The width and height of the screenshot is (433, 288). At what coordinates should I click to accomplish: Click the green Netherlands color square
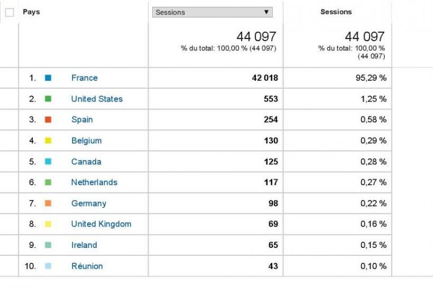pos(48,182)
